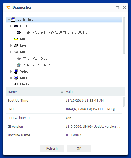Click the Video monitor icon
131x158 pixels.
(x=16, y=71)
